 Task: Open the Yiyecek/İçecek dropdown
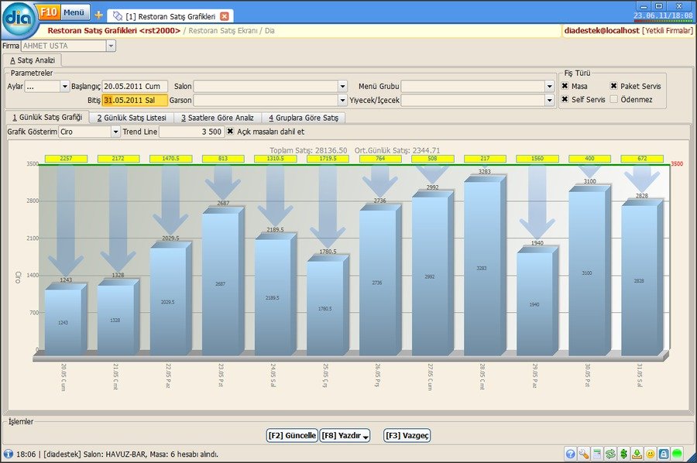click(x=549, y=101)
